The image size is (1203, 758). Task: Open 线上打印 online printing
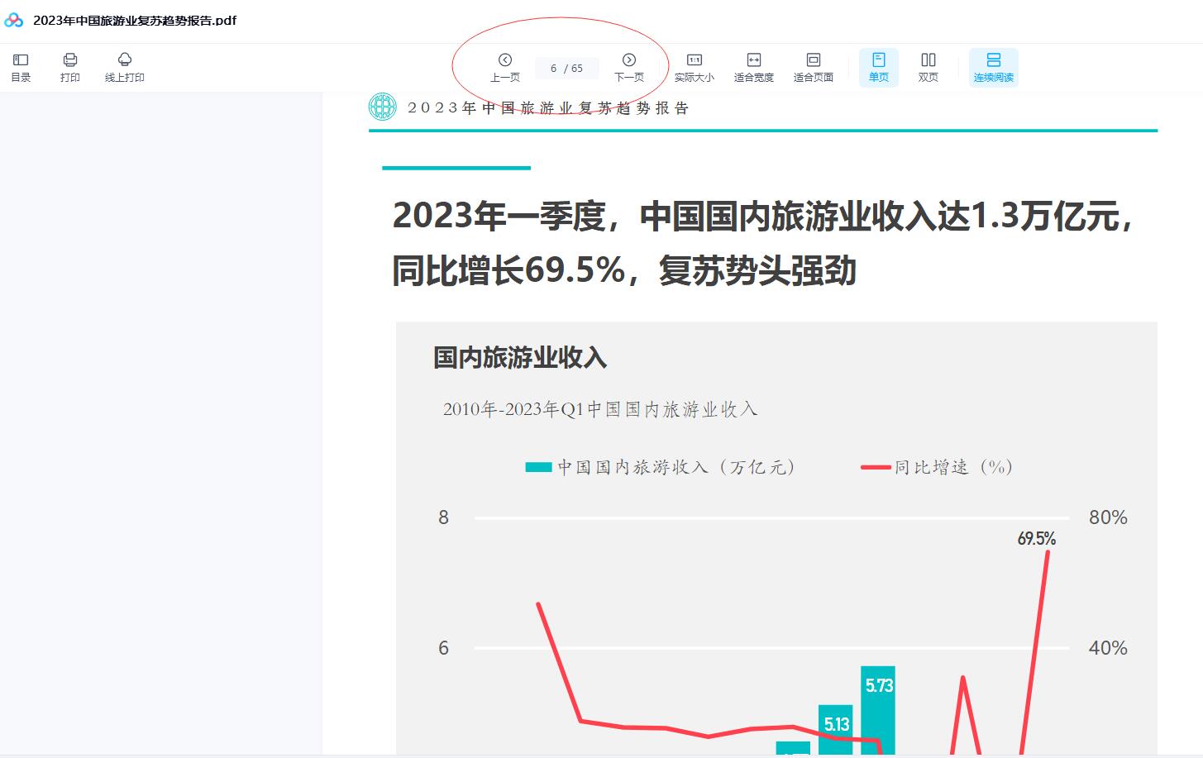[125, 67]
